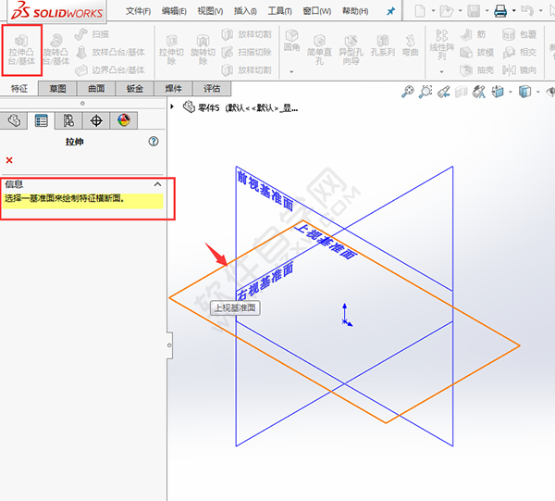The image size is (555, 501).
Task: Choose the 抽壳 shell tool
Action: 476,70
